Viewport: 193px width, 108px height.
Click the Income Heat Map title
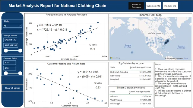pyautogui.click(x=150, y=15)
